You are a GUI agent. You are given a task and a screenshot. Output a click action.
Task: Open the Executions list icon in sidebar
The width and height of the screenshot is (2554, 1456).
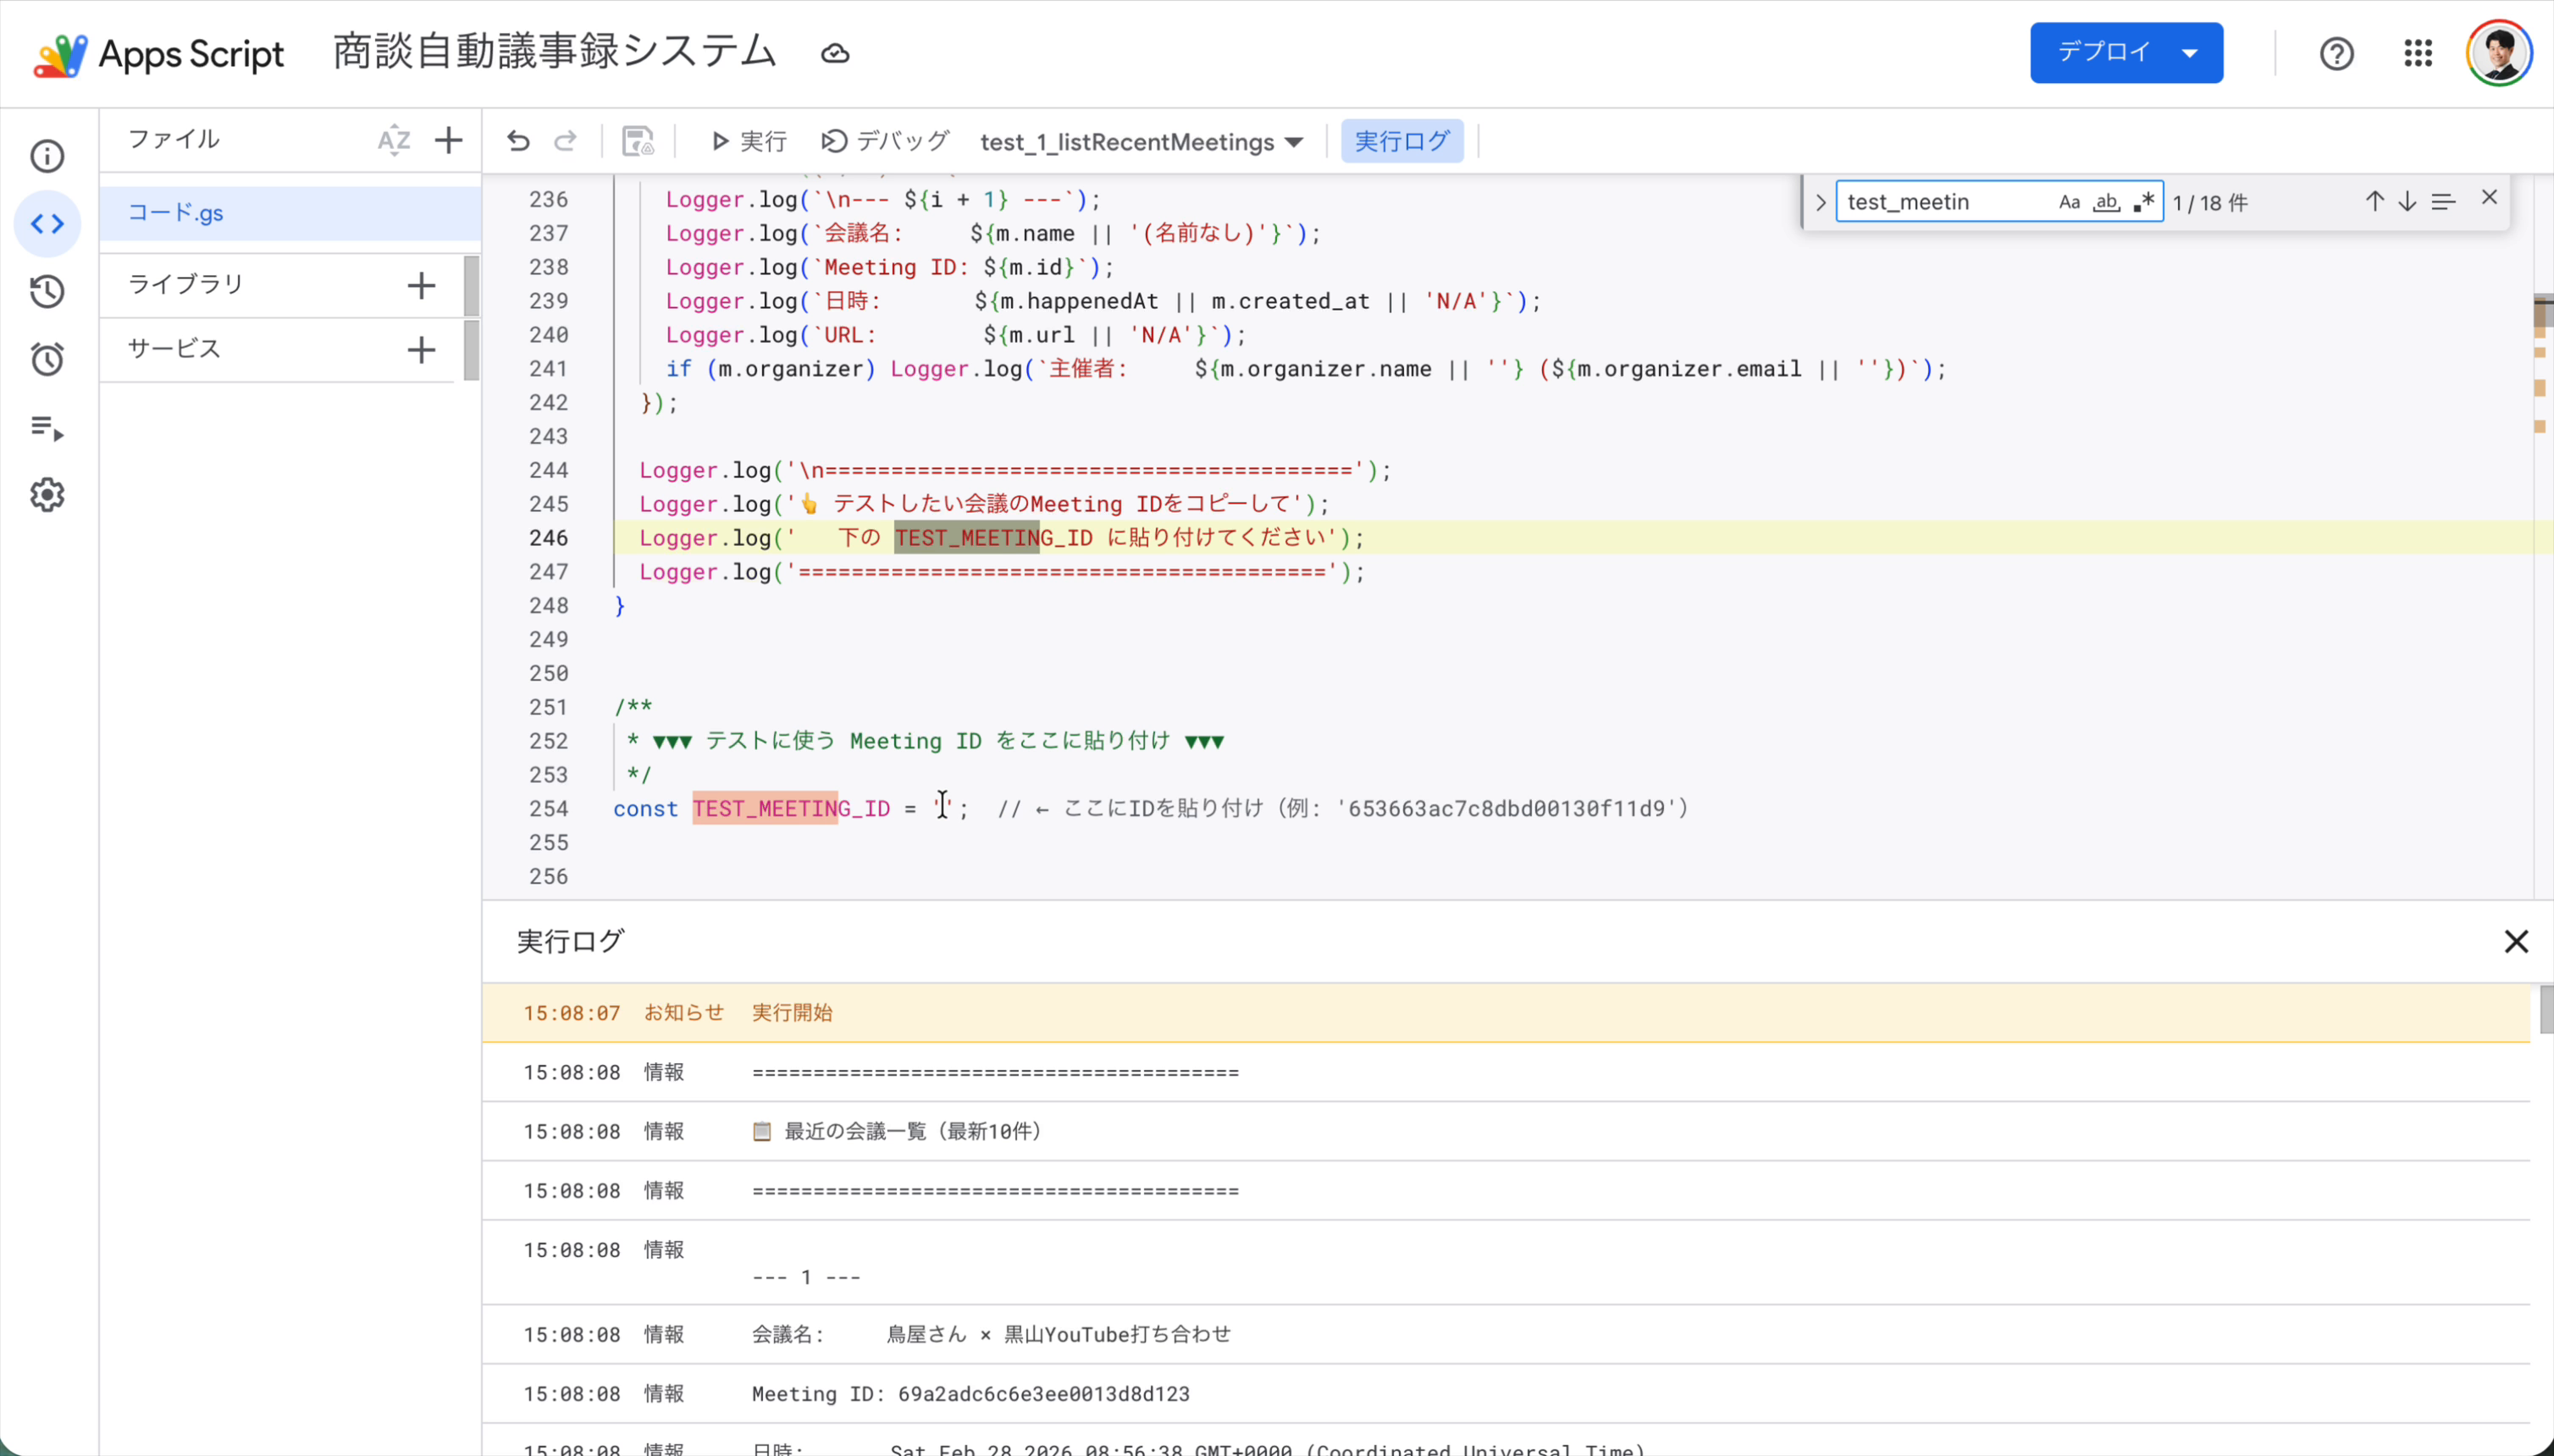47,428
